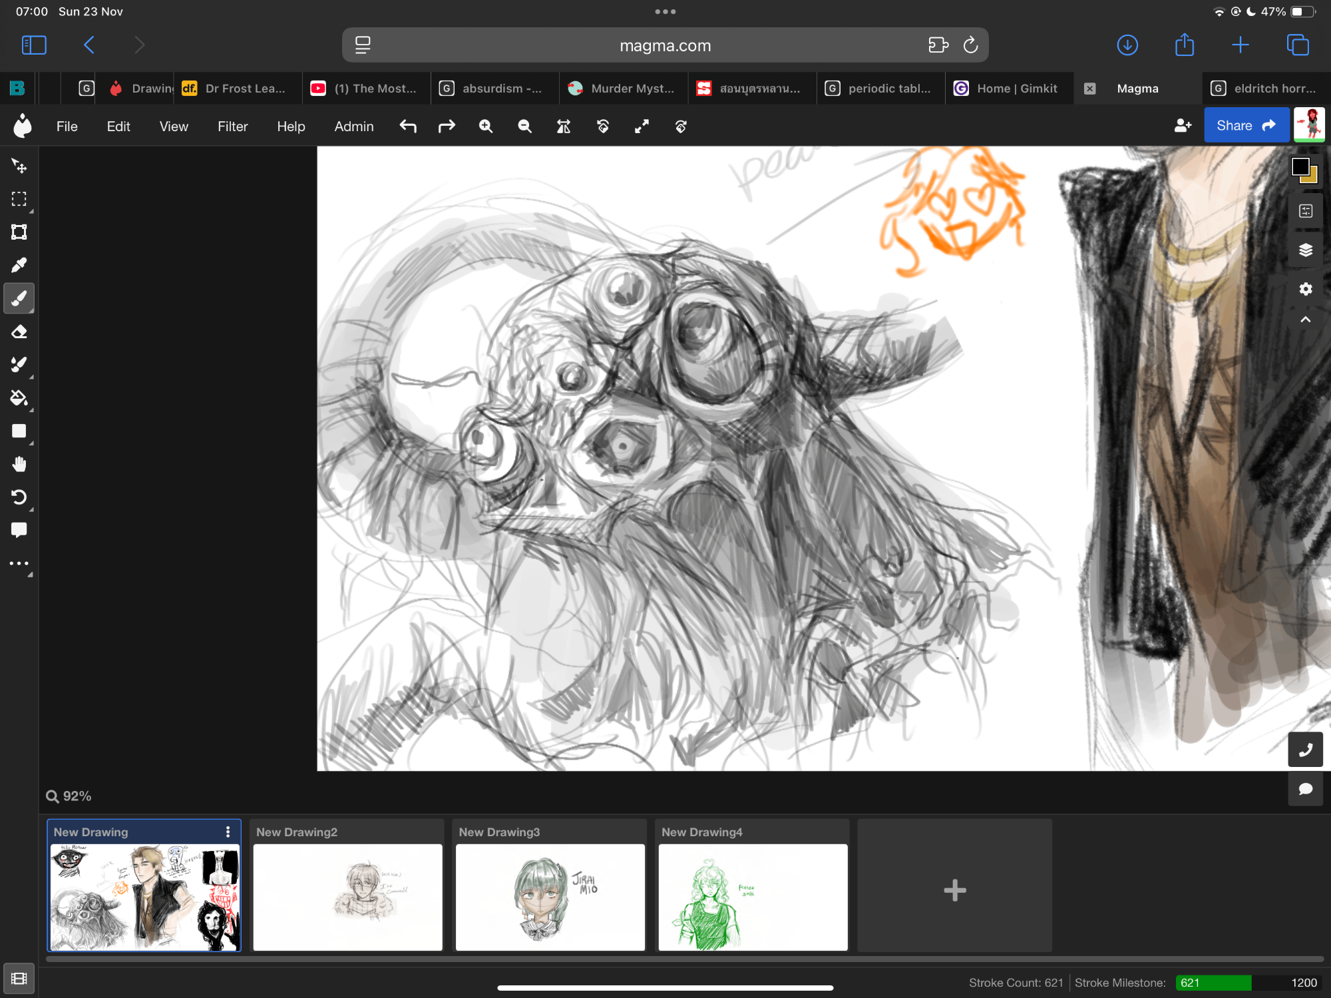Add a new drawing with plus card

tap(954, 890)
